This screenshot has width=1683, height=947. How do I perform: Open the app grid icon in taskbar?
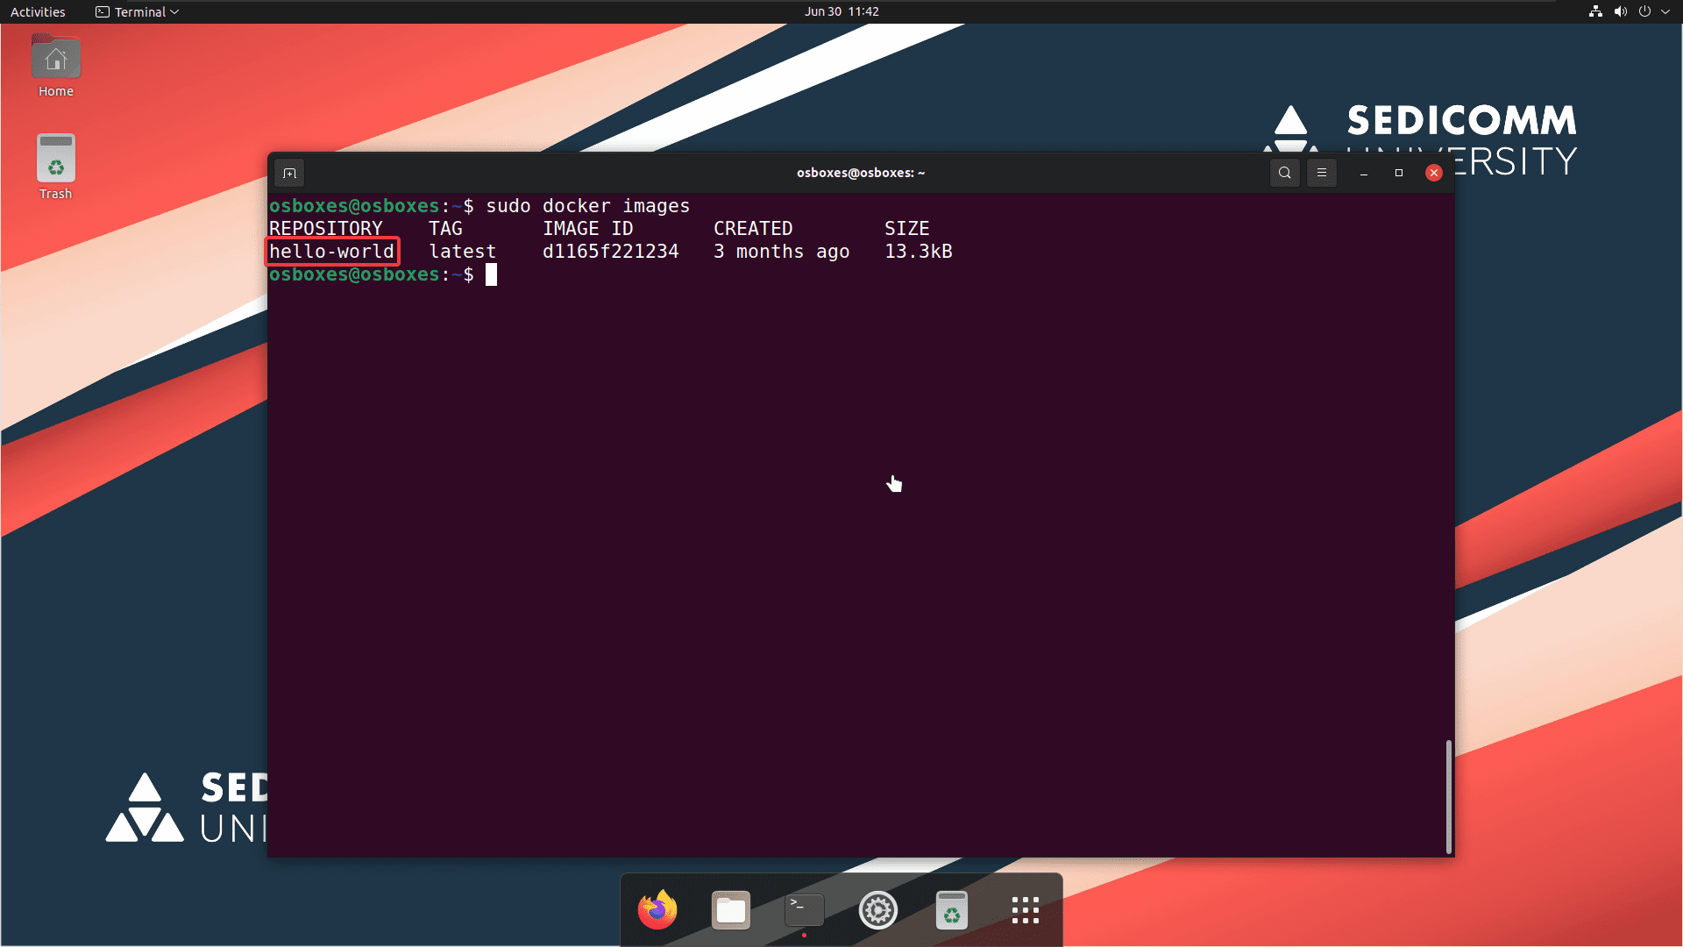[x=1023, y=910]
